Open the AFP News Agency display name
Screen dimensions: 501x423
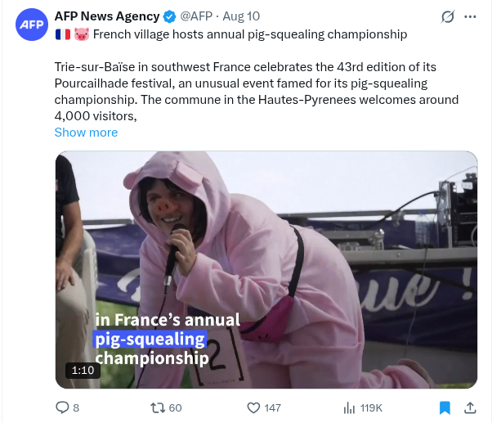pos(107,16)
